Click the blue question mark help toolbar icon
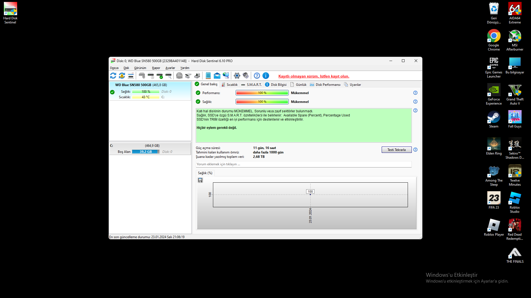This screenshot has width=531, height=298. (x=257, y=76)
